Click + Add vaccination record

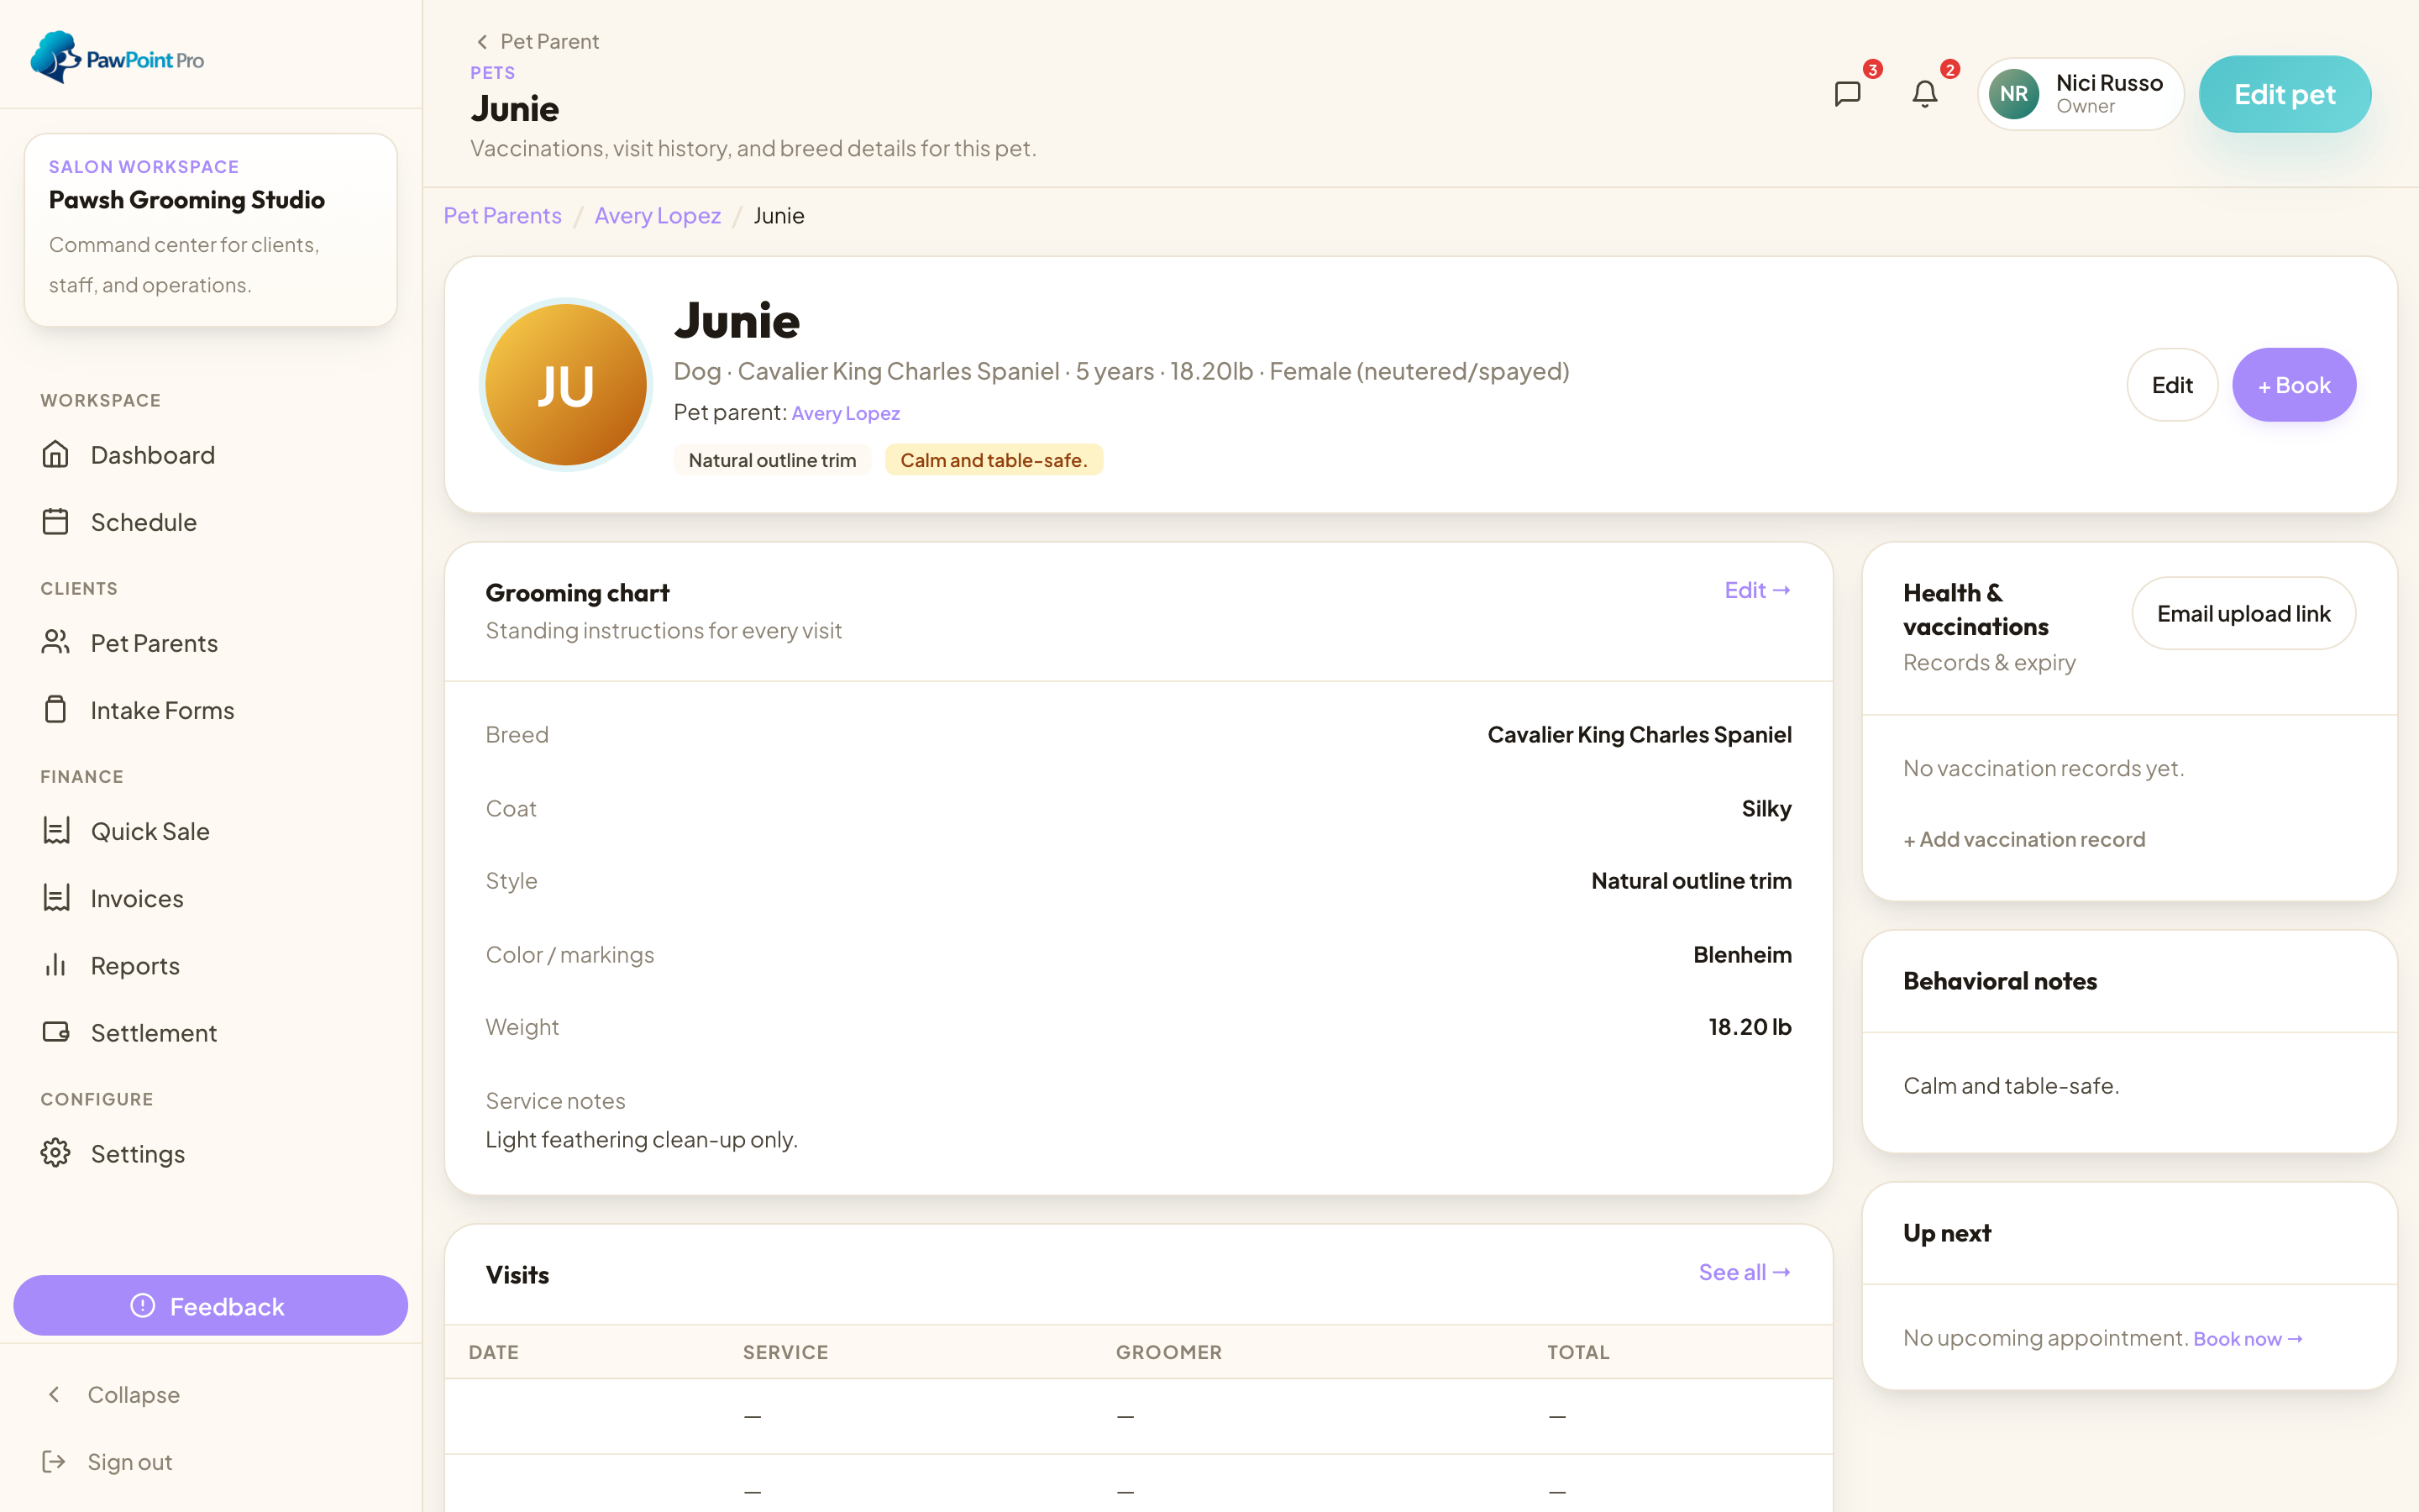[2024, 839]
